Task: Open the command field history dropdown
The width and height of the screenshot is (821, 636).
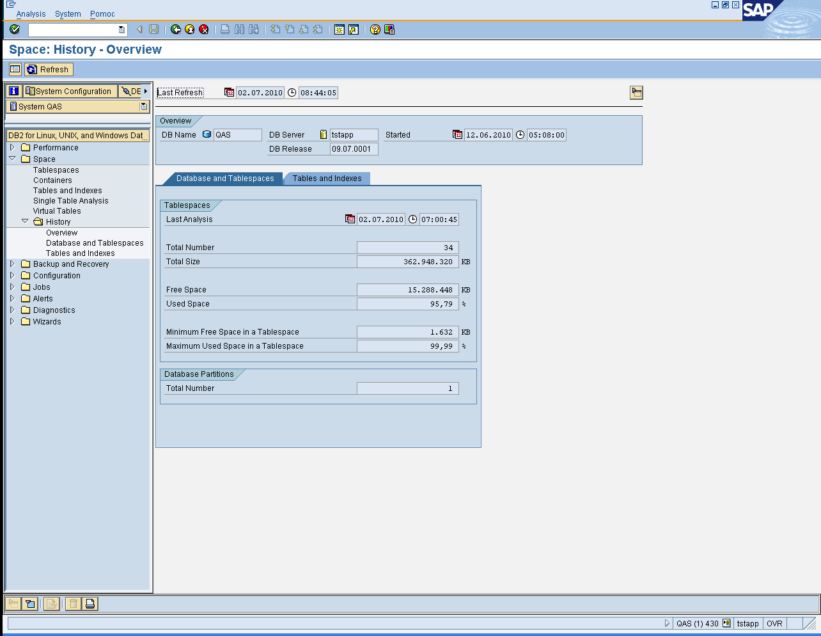Action: (121, 29)
